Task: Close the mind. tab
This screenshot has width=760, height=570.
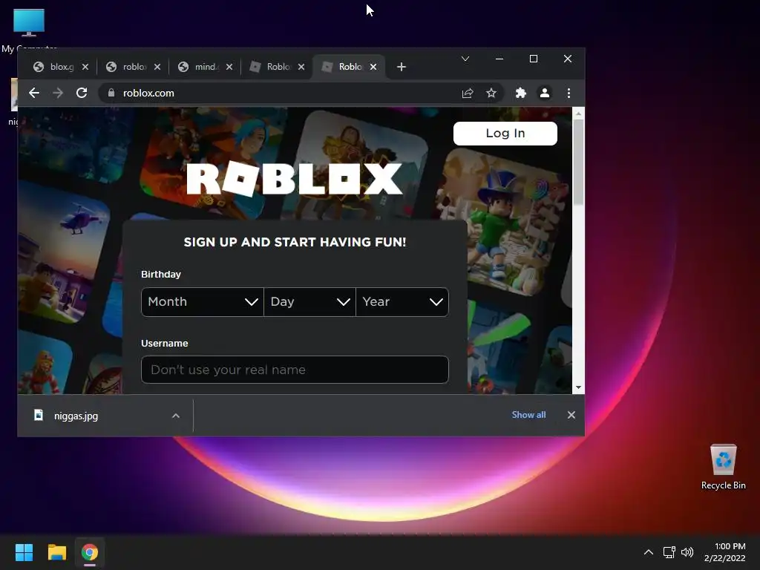Action: coord(229,67)
